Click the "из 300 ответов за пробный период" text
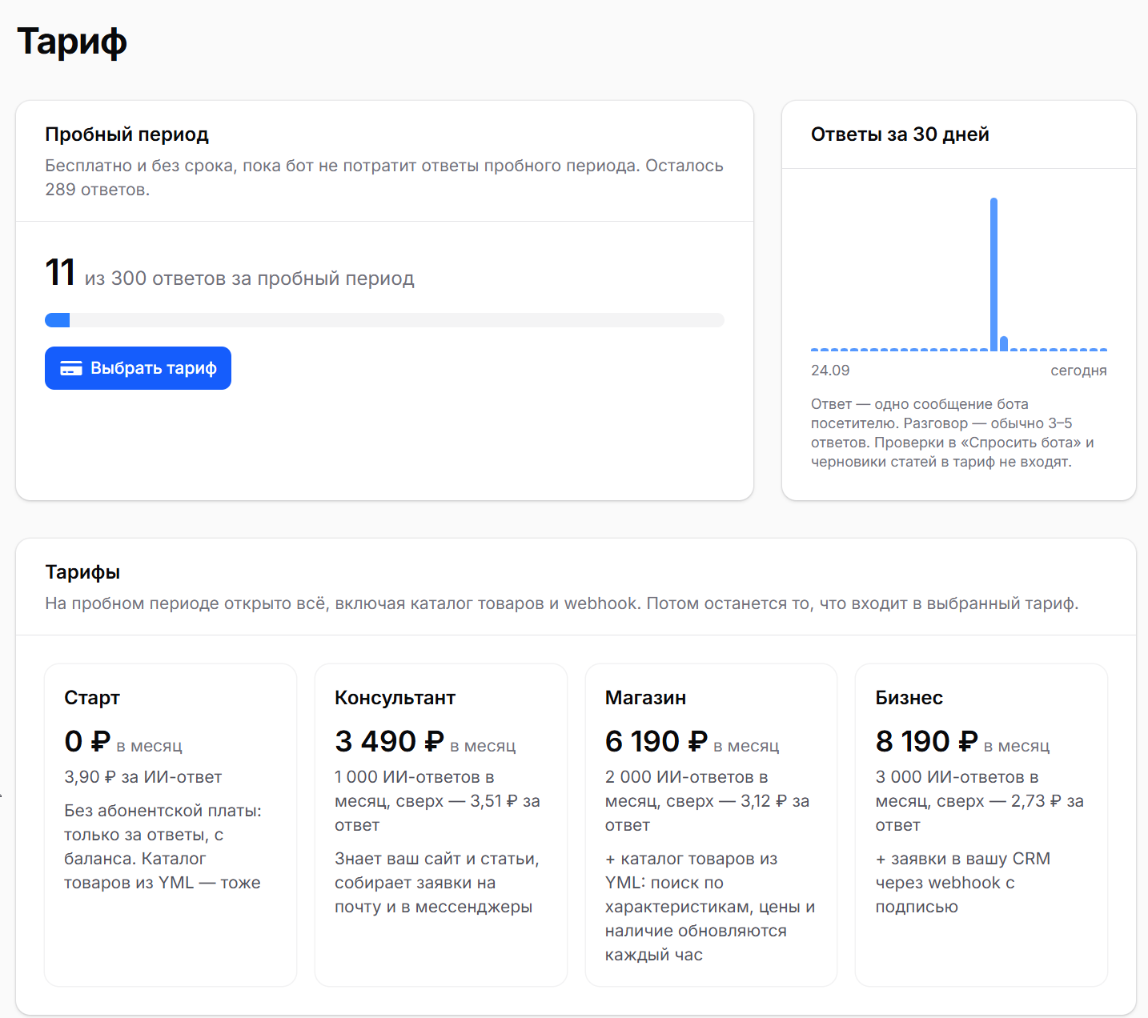1148x1018 pixels. 250,279
